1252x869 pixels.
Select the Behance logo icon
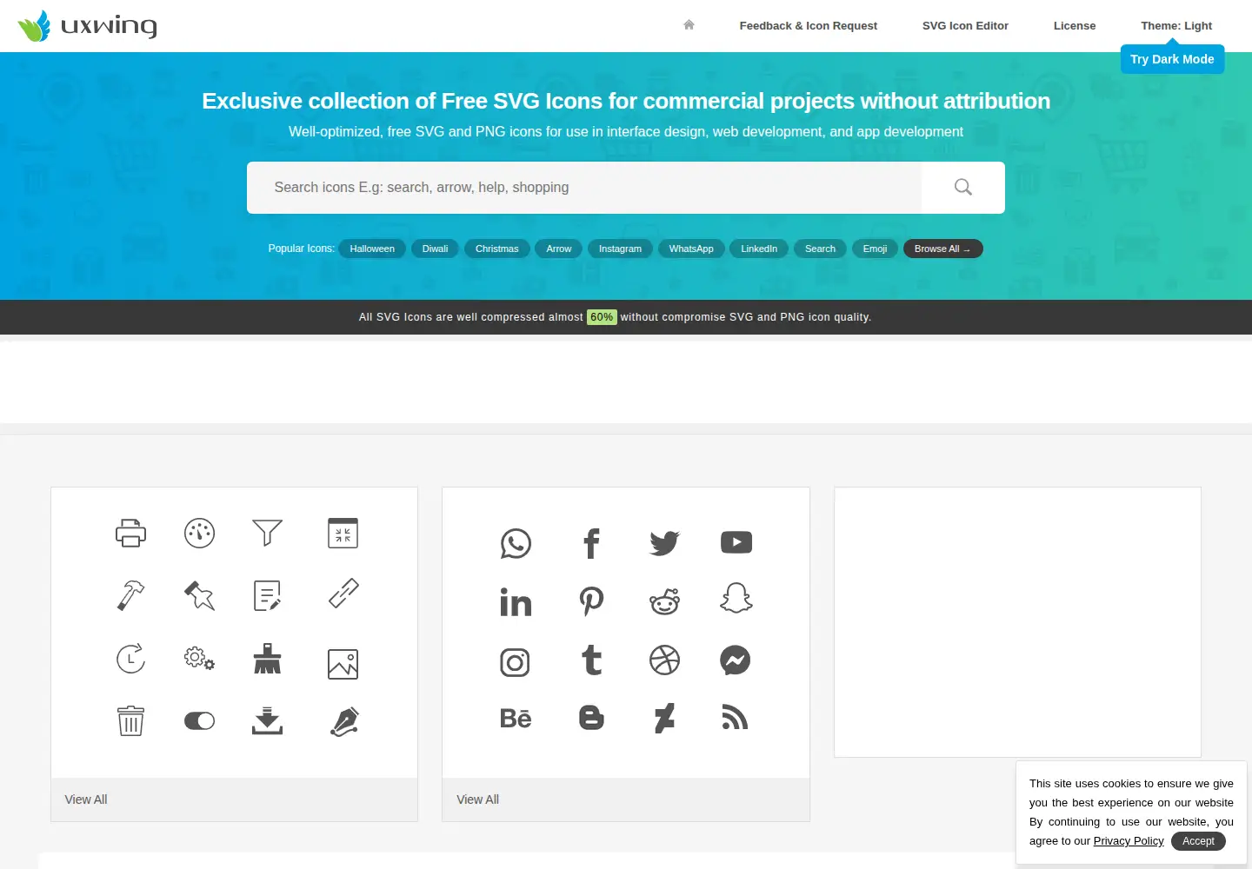click(x=516, y=719)
